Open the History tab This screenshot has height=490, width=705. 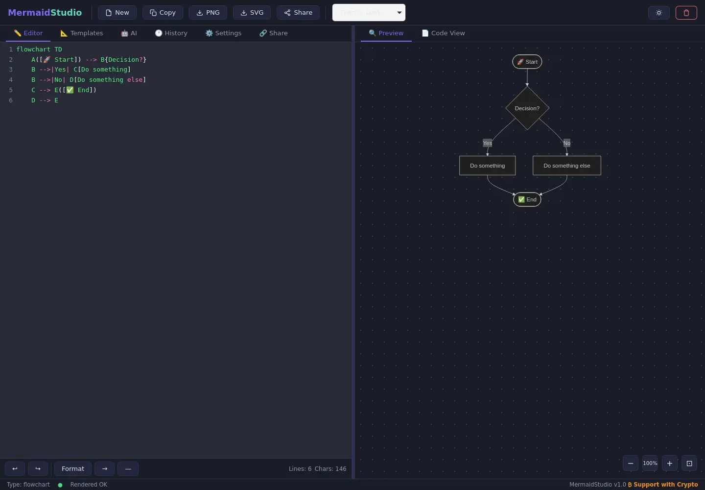(x=171, y=33)
